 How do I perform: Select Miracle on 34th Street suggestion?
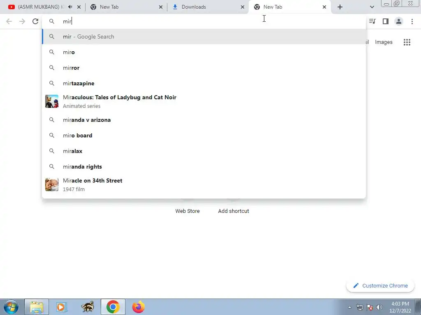[204, 185]
